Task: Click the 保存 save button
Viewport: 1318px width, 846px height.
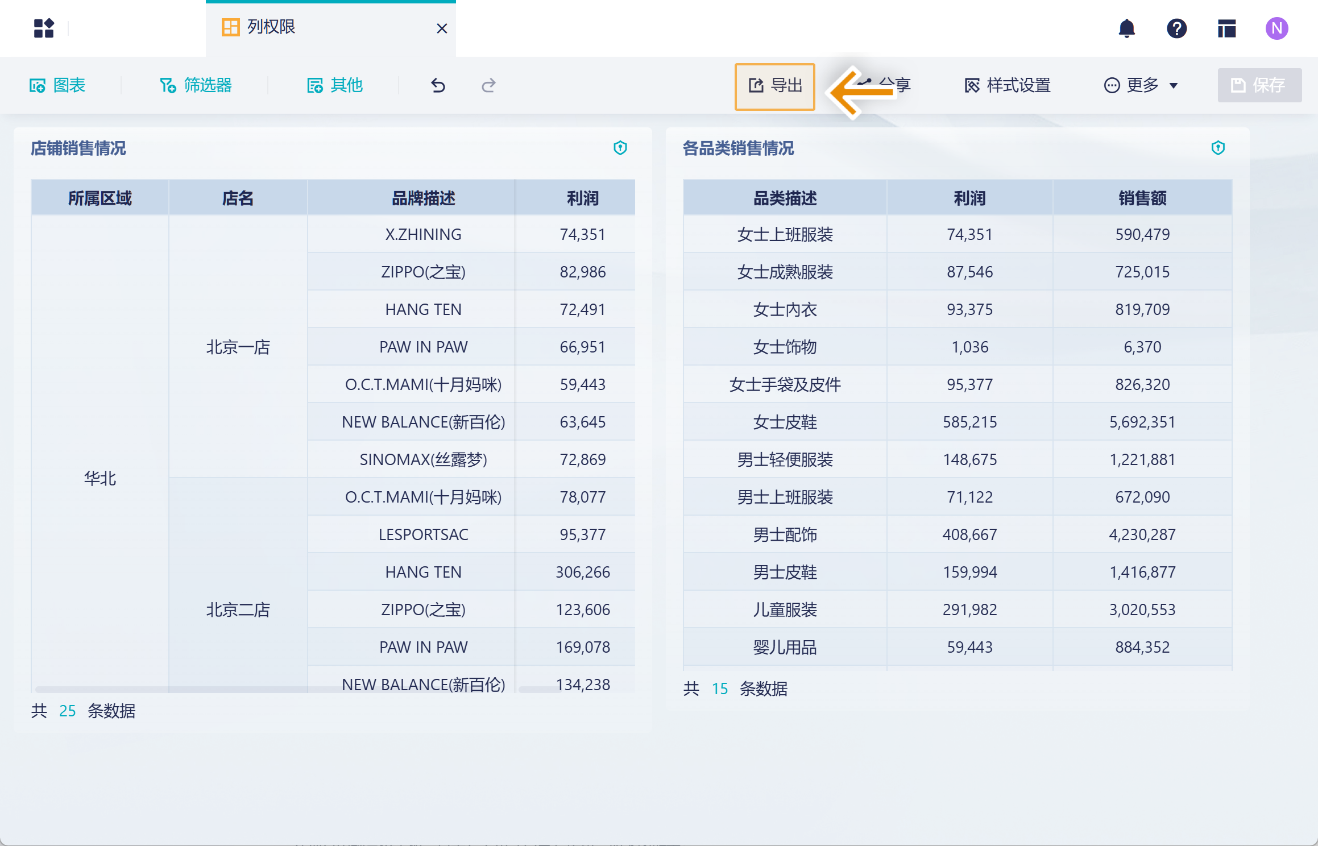Action: pos(1259,85)
